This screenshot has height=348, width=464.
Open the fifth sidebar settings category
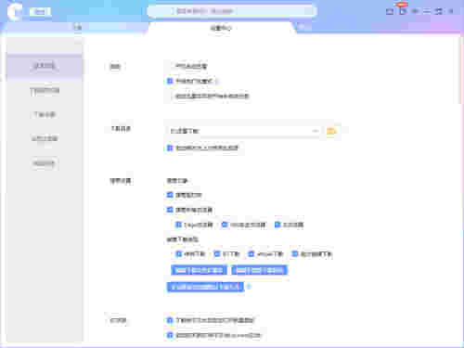[x=45, y=163]
